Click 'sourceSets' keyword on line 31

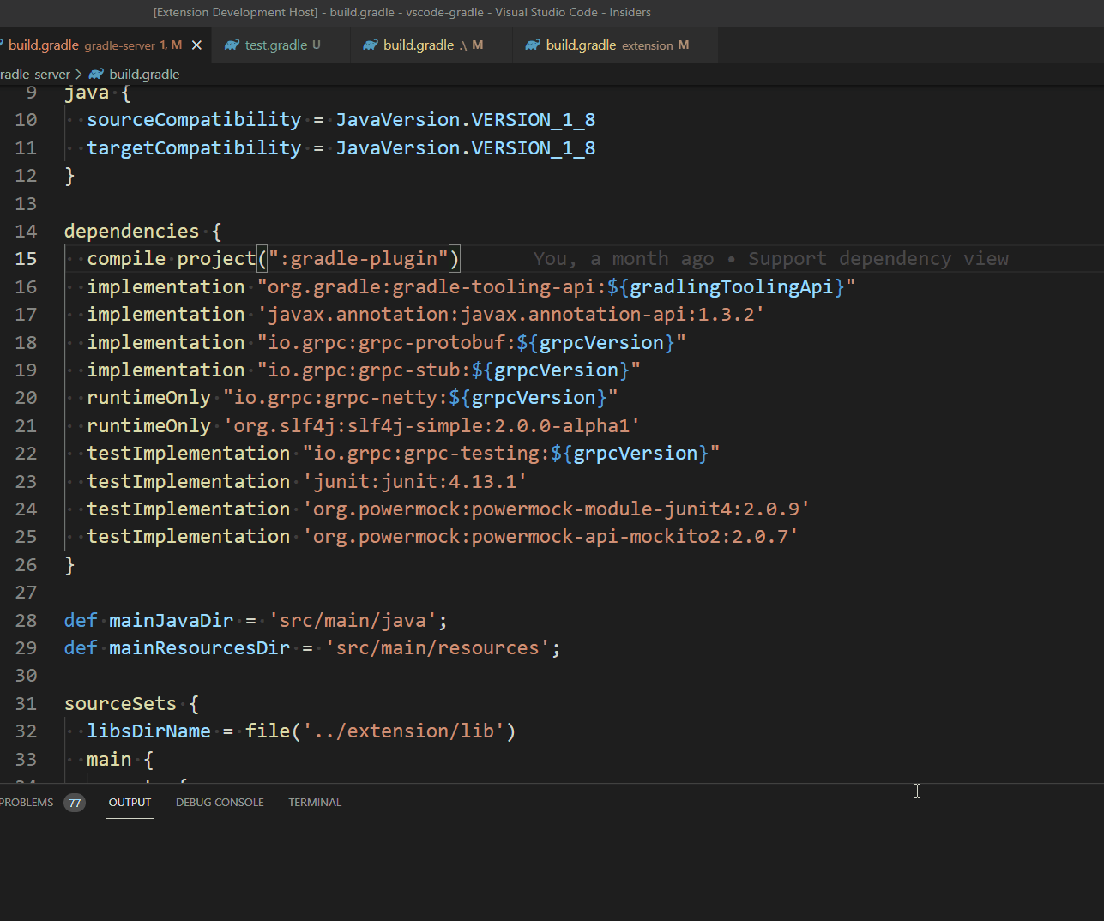click(120, 703)
